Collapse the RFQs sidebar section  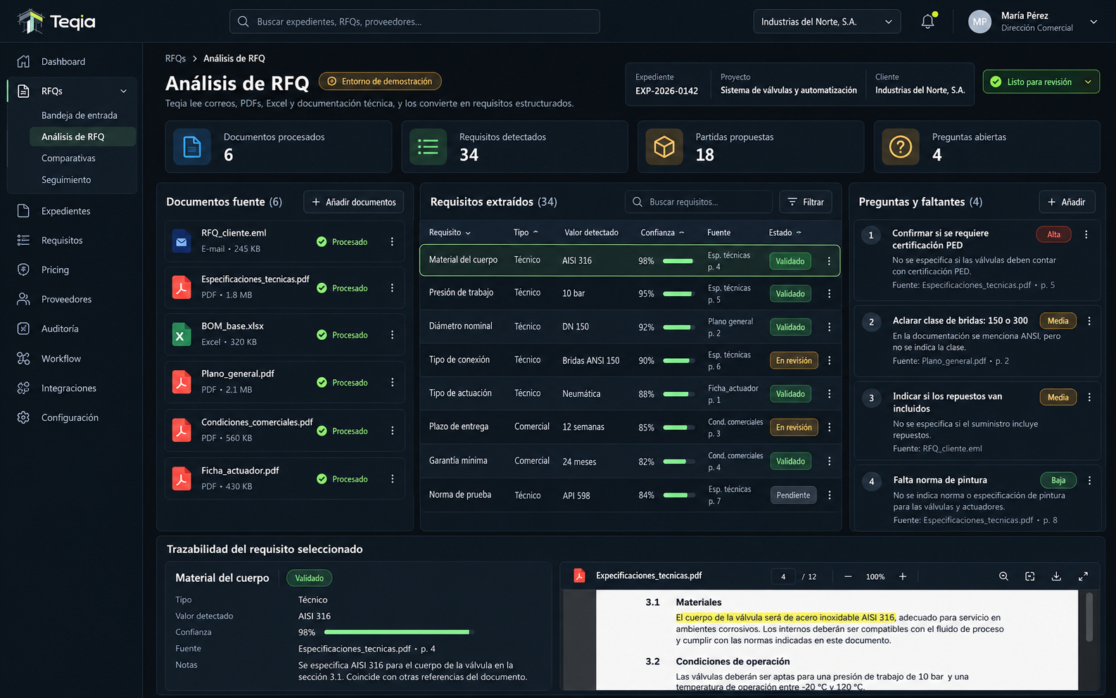pyautogui.click(x=124, y=91)
